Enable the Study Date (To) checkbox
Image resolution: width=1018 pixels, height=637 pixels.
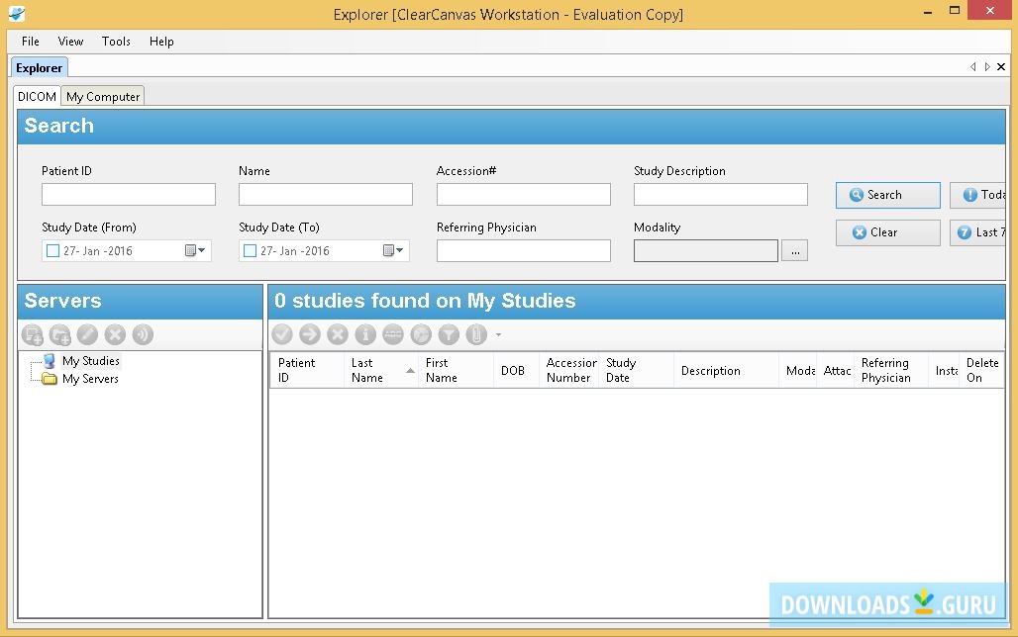pos(251,251)
